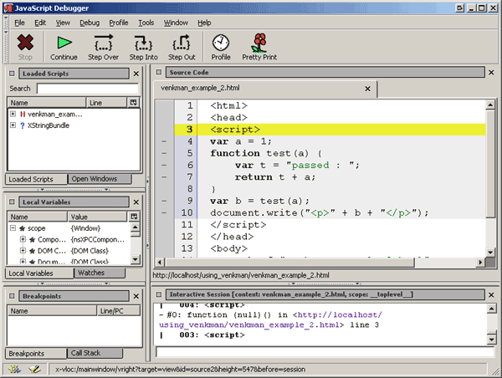Click the Step Into toolbar button

143,48
